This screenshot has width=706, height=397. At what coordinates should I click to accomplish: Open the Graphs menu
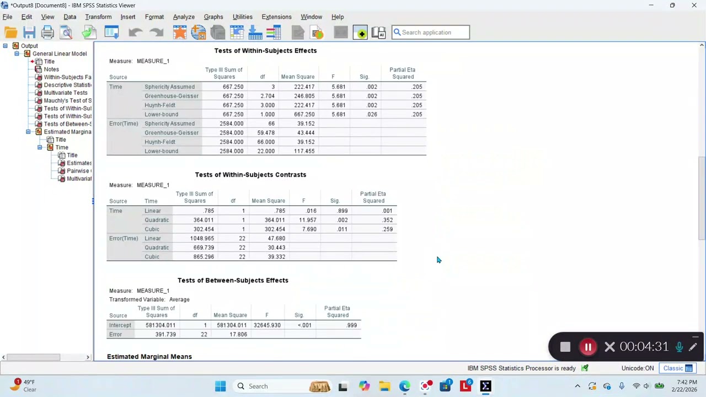tap(213, 17)
